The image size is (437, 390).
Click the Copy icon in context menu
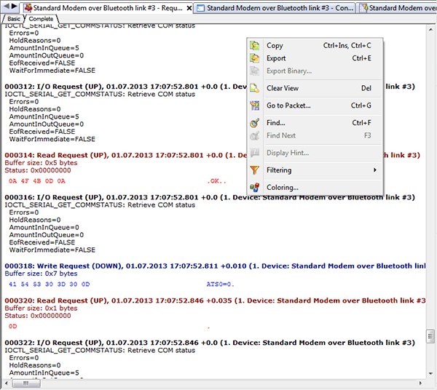[x=254, y=45]
